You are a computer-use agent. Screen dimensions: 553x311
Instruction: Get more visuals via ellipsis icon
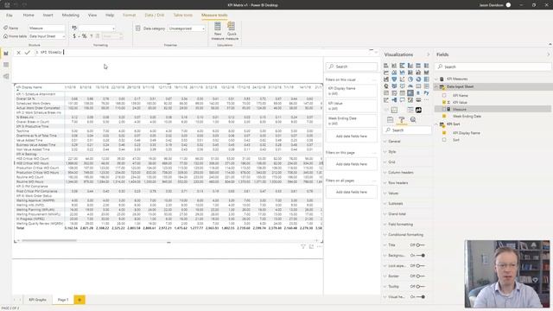(426, 100)
